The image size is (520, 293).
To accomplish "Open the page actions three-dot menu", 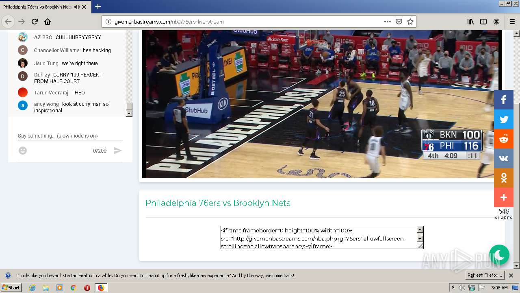I will [388, 22].
